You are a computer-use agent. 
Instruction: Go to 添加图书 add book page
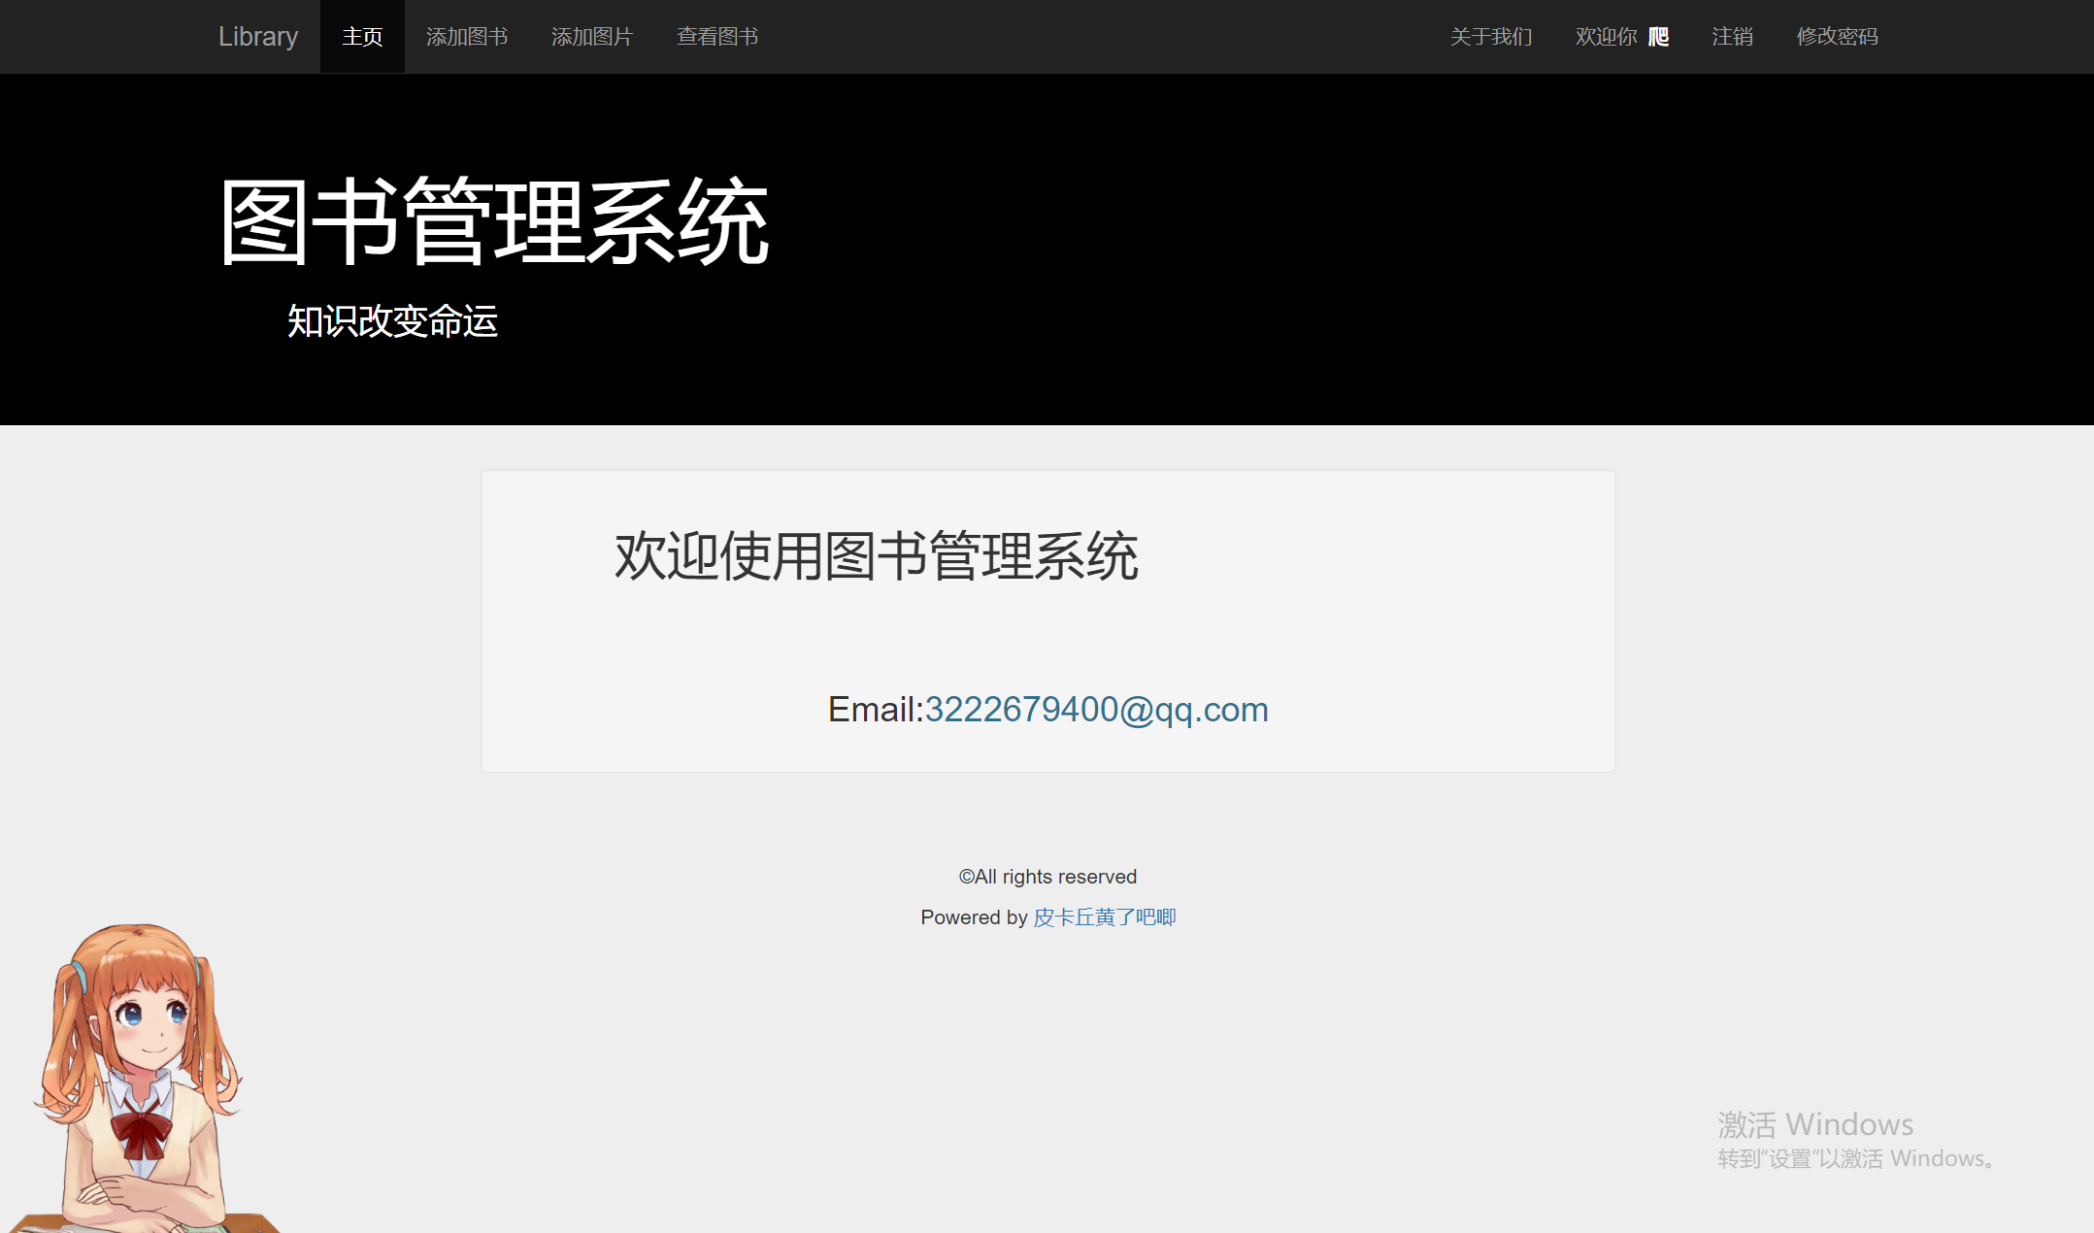(467, 37)
